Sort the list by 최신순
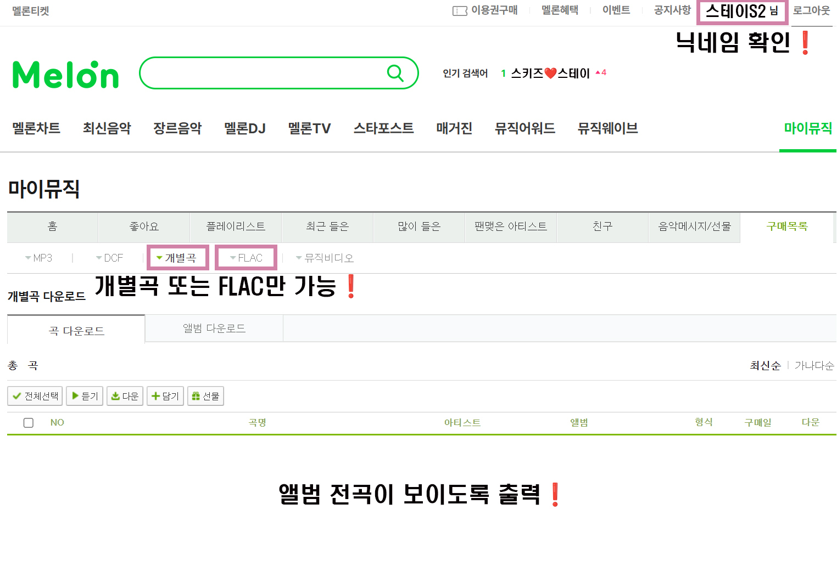Viewport: 837px width, 572px height. [x=765, y=366]
